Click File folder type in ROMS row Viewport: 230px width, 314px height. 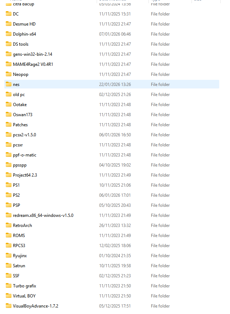tap(160, 236)
